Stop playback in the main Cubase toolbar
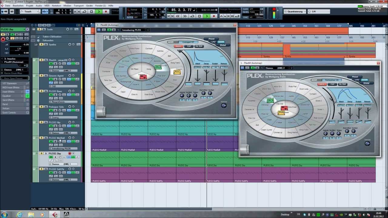This screenshot has height=218, width=388. pos(92,12)
